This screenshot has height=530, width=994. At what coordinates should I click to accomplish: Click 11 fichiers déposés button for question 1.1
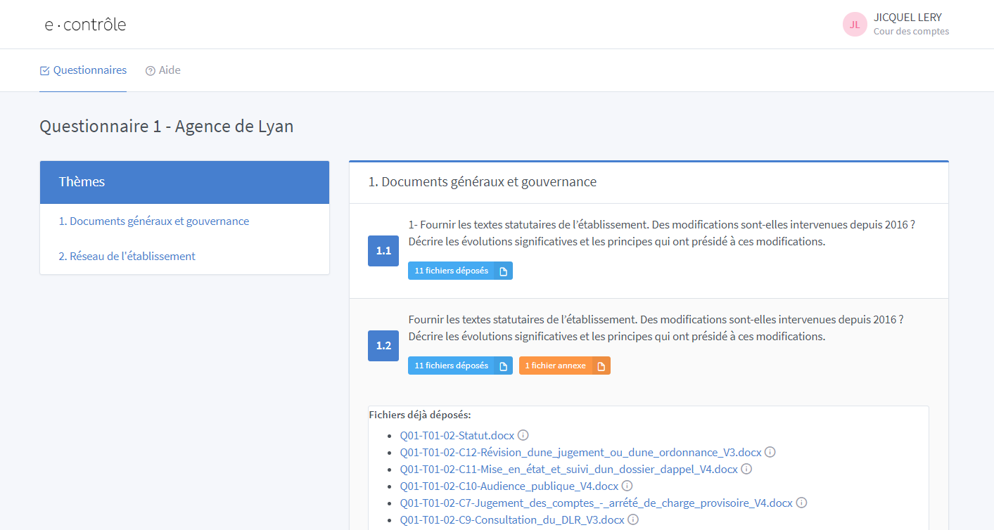460,271
